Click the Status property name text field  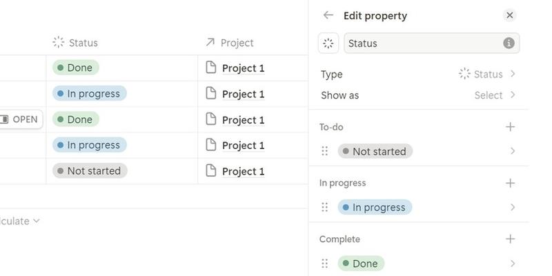tap(422, 43)
